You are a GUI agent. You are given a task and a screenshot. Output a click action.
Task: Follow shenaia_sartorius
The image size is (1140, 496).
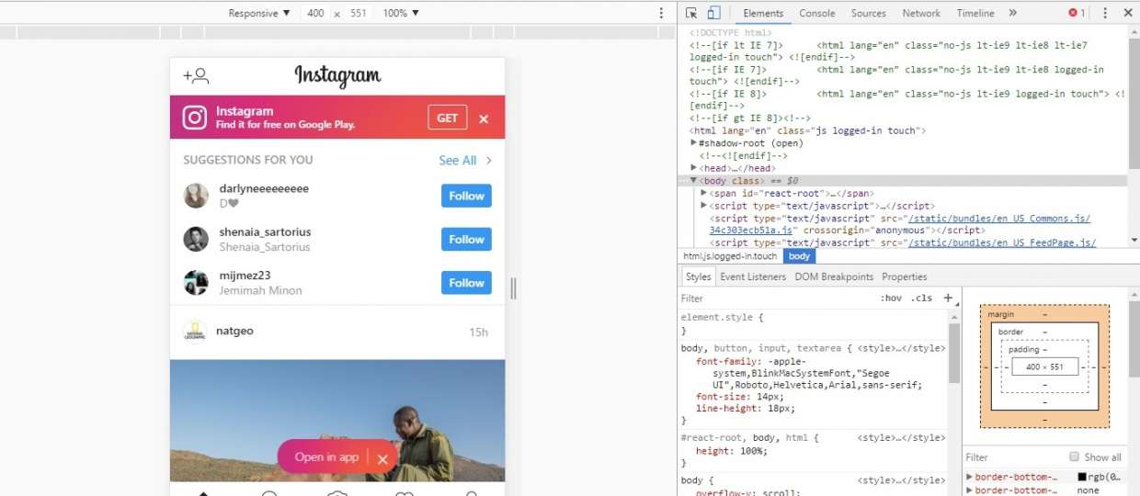pos(466,239)
